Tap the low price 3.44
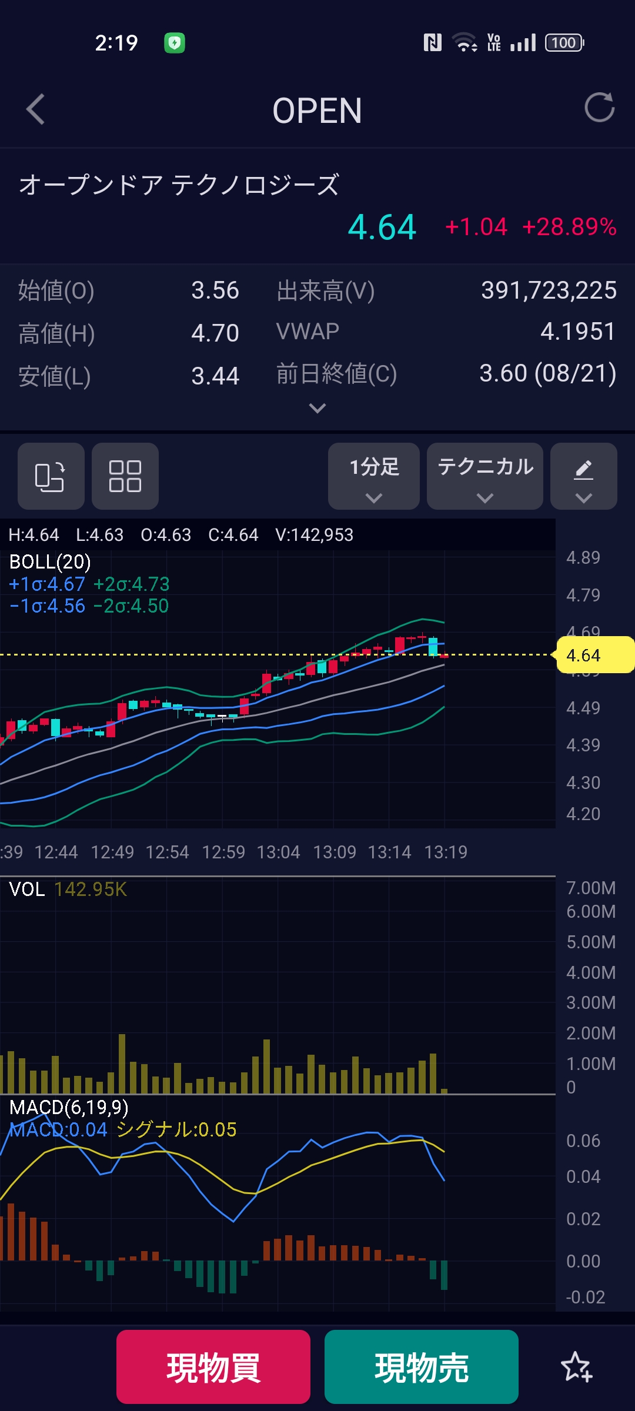 [215, 376]
